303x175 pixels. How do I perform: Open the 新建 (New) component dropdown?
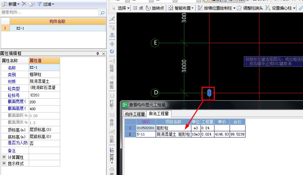pos(11,4)
